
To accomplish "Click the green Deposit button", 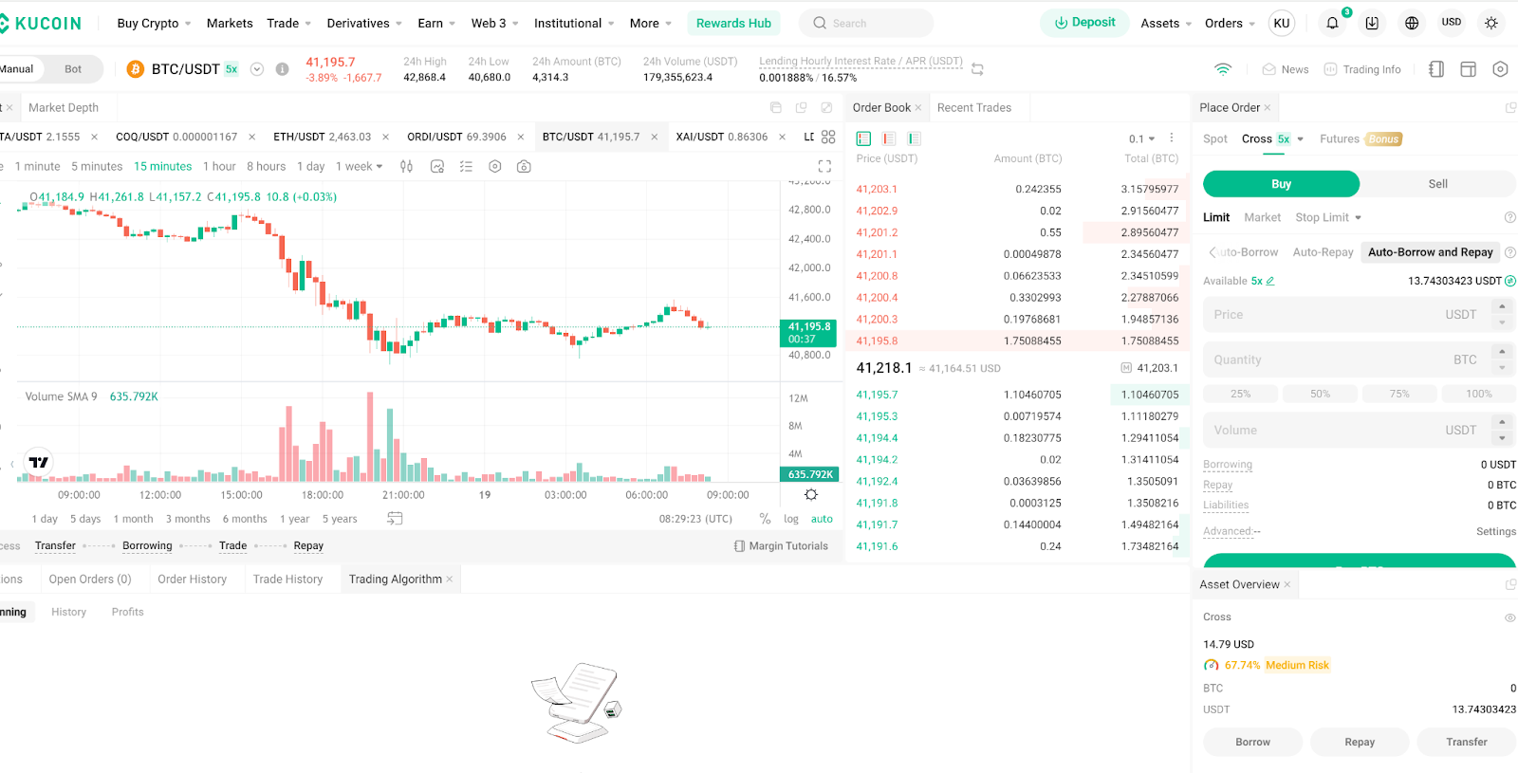I will [x=1084, y=23].
